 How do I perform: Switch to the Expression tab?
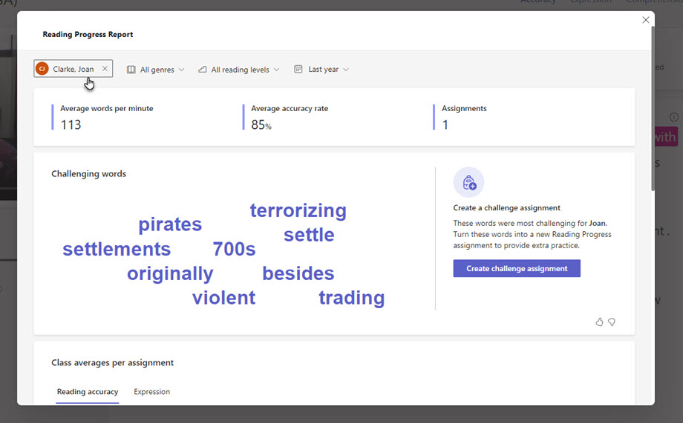(151, 392)
